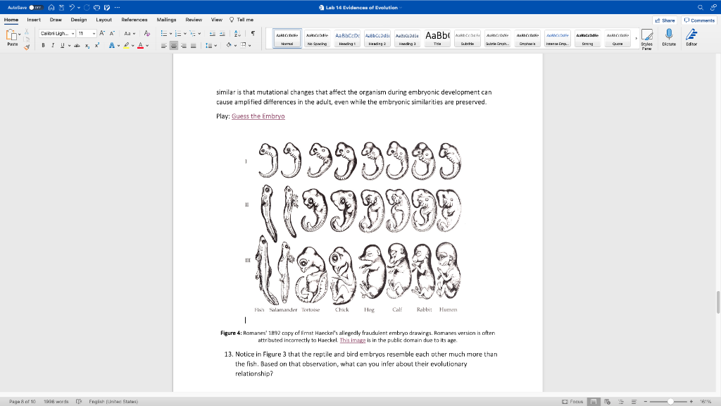Click the zoom slider handle

pyautogui.click(x=671, y=401)
